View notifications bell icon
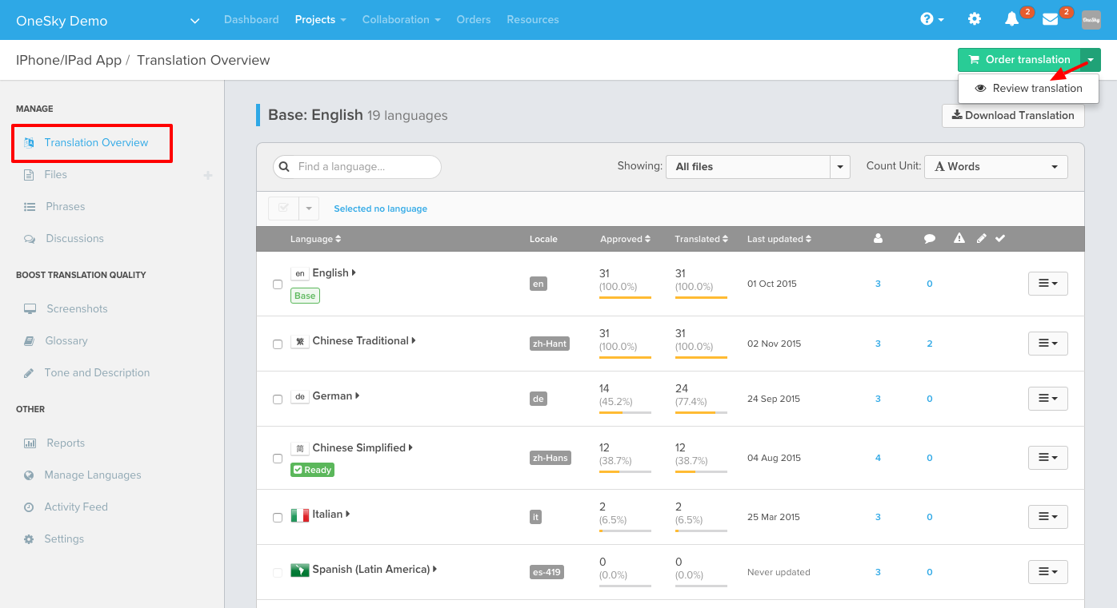This screenshot has height=608, width=1117. 1012,19
